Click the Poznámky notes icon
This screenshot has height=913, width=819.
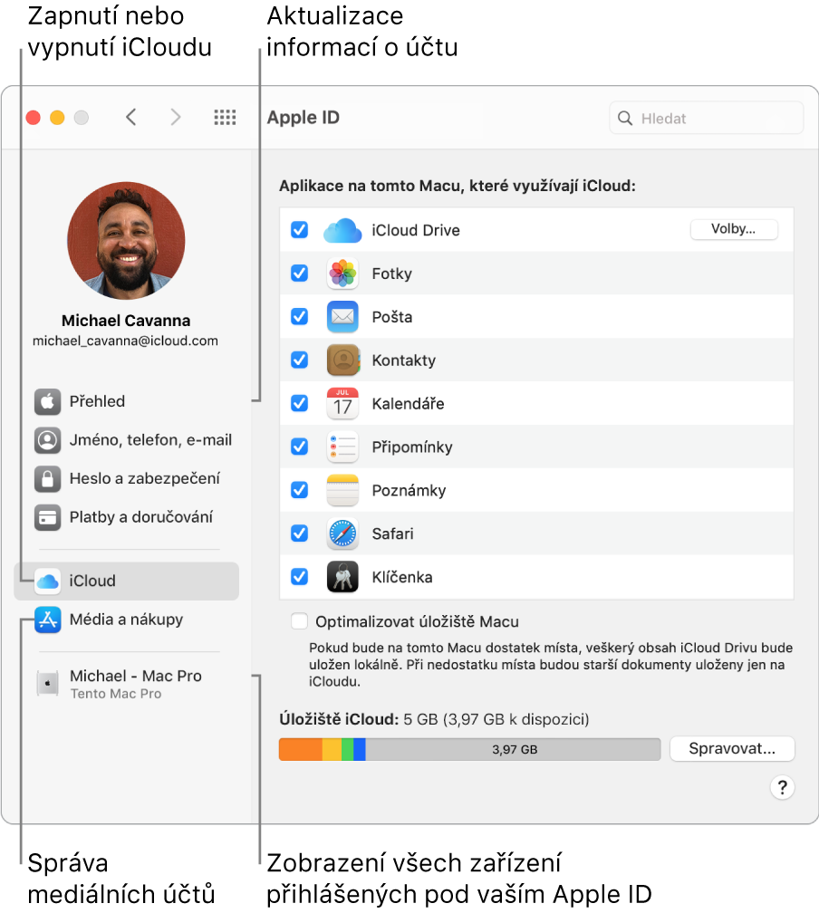pyautogui.click(x=342, y=490)
